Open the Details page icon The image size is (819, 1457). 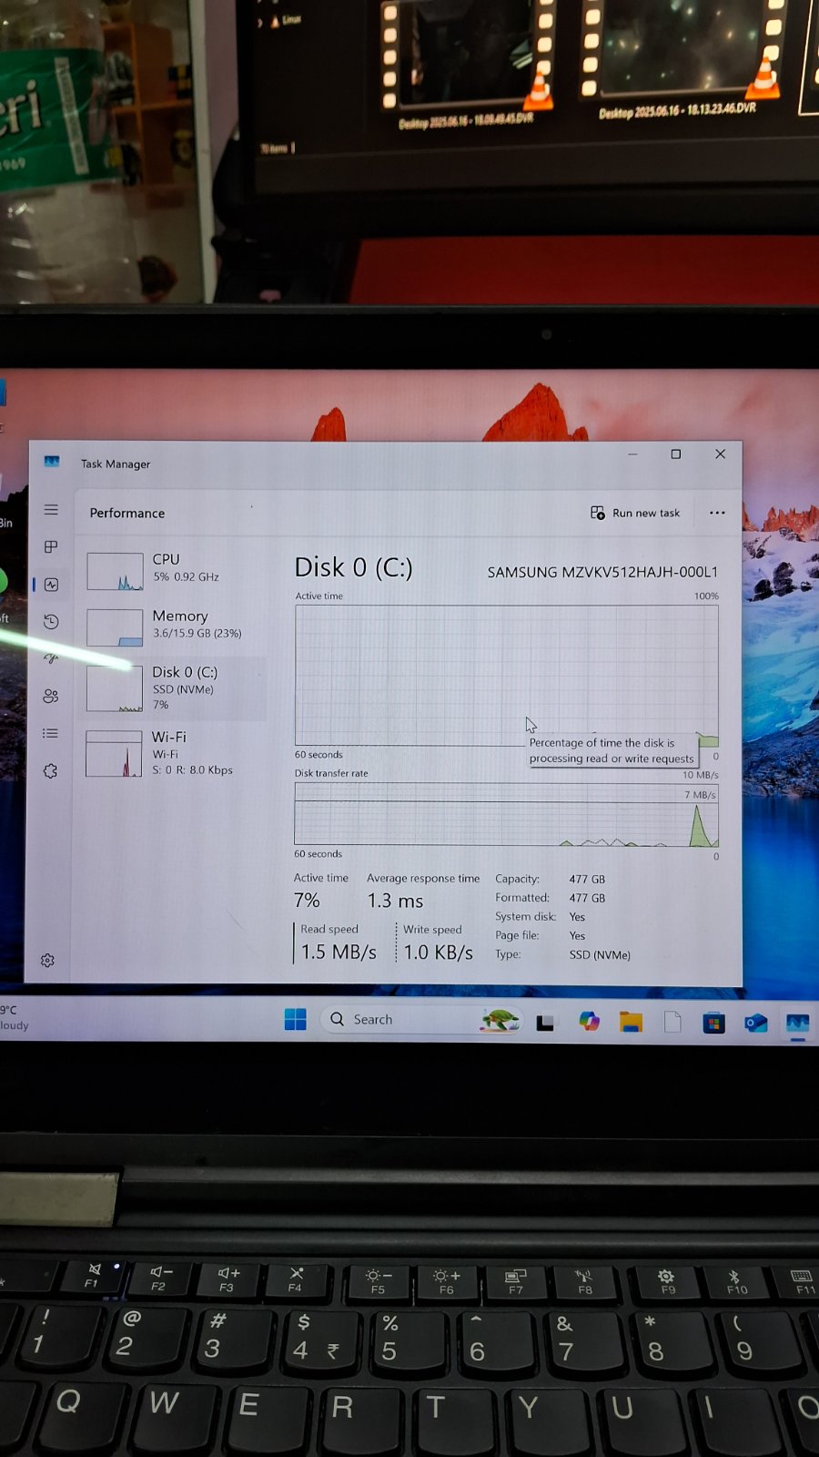pos(51,733)
